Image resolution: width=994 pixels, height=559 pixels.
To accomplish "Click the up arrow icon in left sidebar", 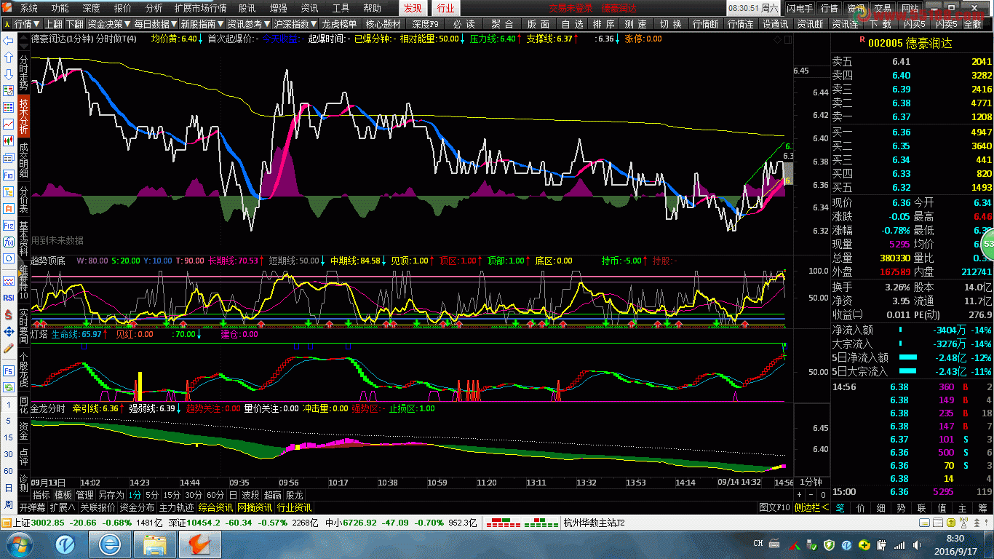I will pyautogui.click(x=8, y=58).
